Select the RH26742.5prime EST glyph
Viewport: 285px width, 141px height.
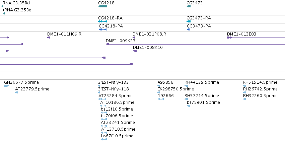(x=245, y=92)
